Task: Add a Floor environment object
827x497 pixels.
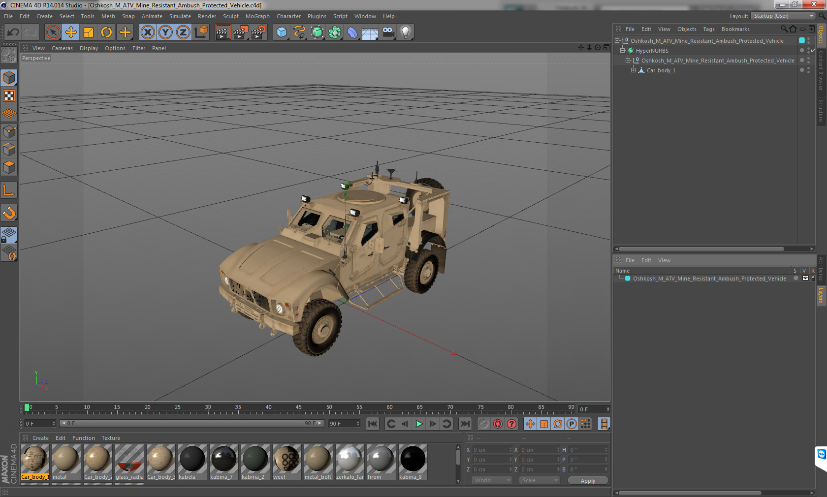Action: coord(370,32)
